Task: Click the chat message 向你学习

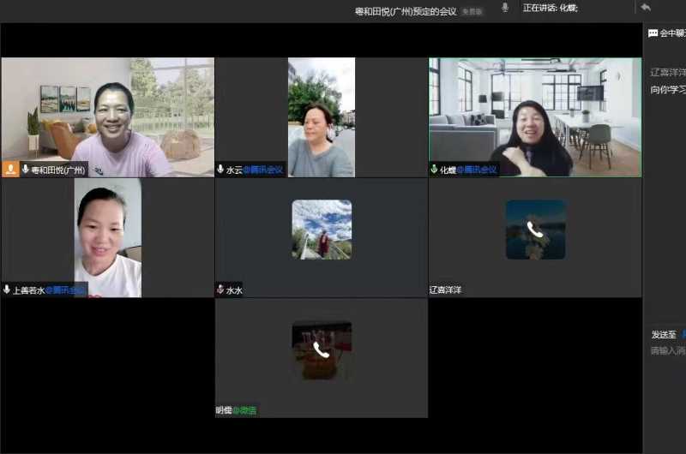Action: click(668, 89)
